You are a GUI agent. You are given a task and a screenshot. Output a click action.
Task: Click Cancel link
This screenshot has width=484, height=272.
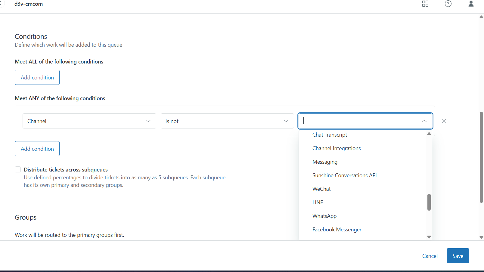coord(430,256)
